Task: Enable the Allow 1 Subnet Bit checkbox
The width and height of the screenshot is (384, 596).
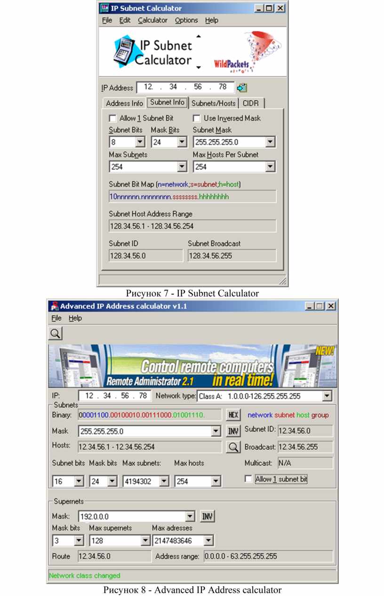Action: click(112, 118)
